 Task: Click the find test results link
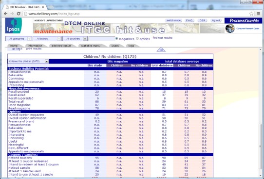pos(163,38)
